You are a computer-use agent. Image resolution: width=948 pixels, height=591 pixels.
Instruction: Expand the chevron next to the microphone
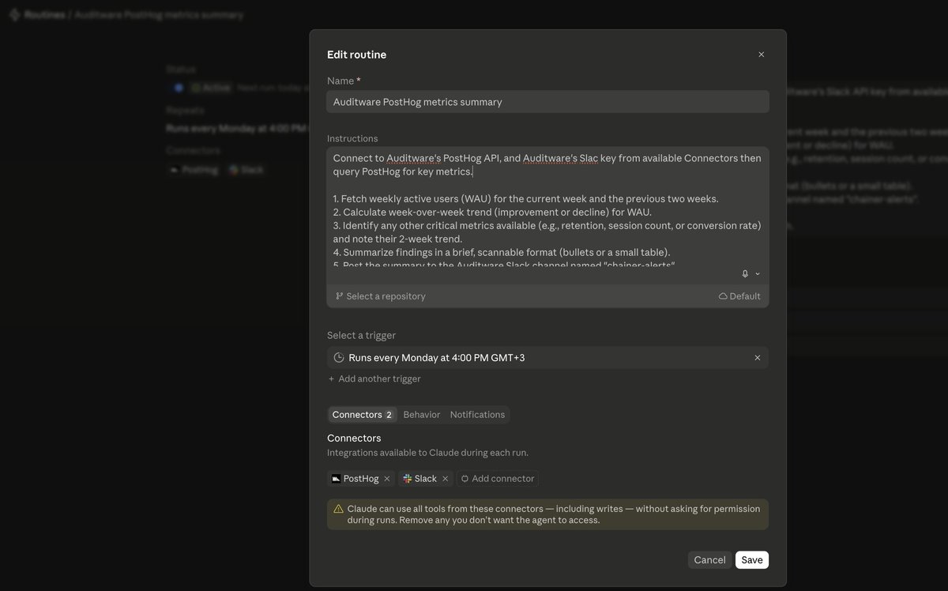pos(758,273)
